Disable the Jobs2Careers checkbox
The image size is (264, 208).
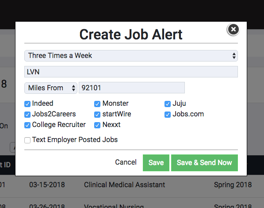[27, 115]
